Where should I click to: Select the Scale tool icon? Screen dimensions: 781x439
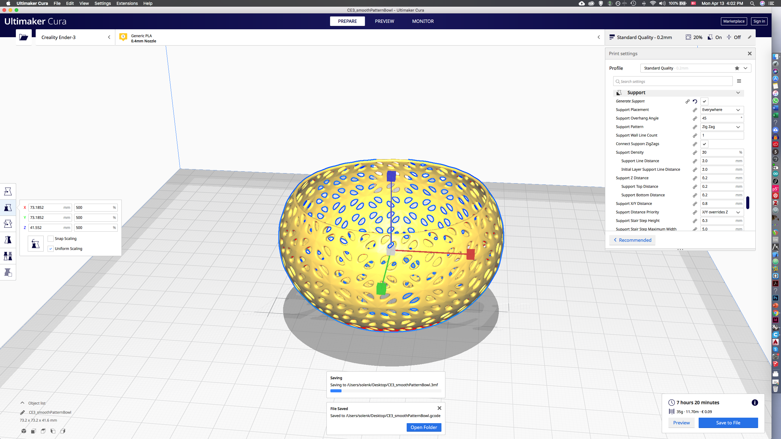[8, 208]
